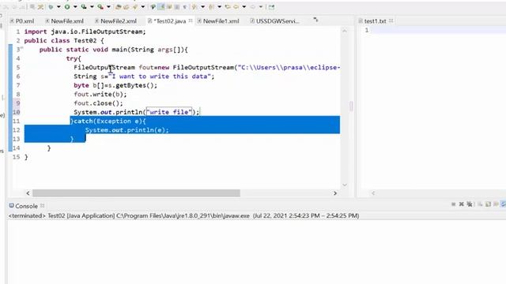Click the External Tools run icon
Screen dimensions: 506x284
coord(100,7)
